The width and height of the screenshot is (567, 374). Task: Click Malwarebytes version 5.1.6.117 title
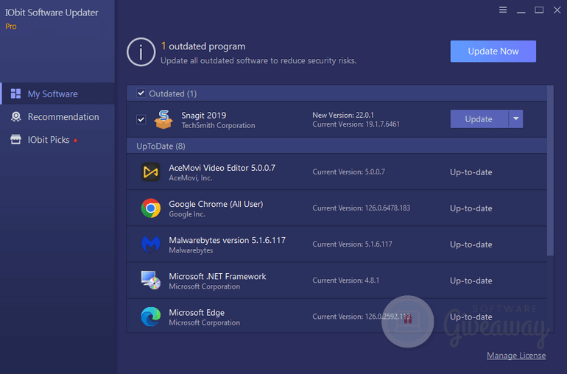(227, 240)
